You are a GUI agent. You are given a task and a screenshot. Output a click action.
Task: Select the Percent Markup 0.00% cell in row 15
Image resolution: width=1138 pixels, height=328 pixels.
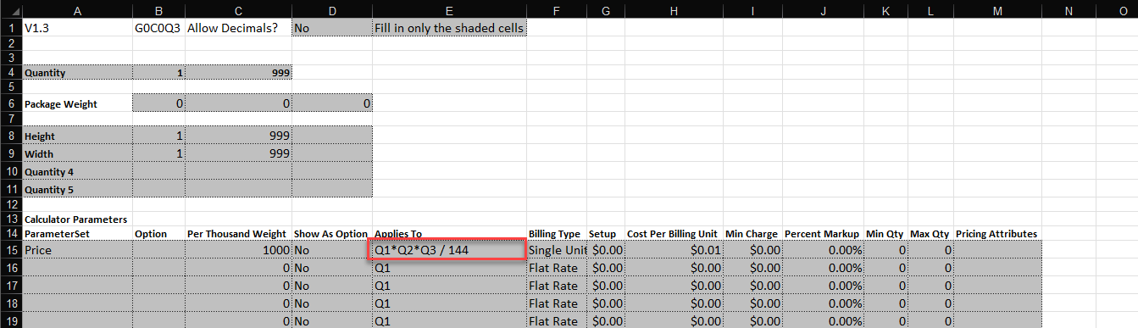pos(824,251)
